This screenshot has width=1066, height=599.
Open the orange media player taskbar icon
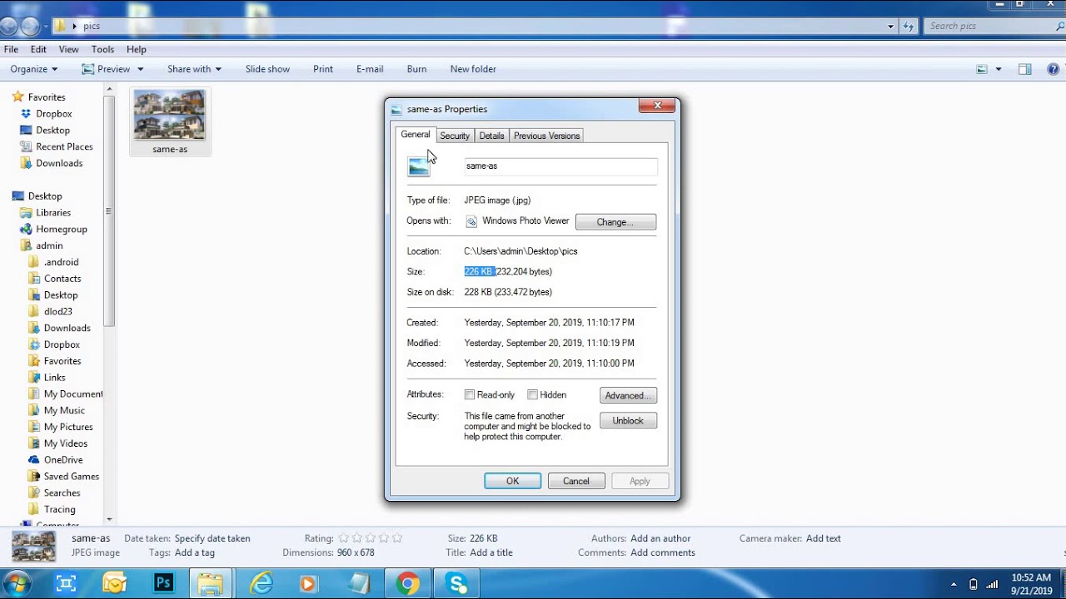click(309, 583)
